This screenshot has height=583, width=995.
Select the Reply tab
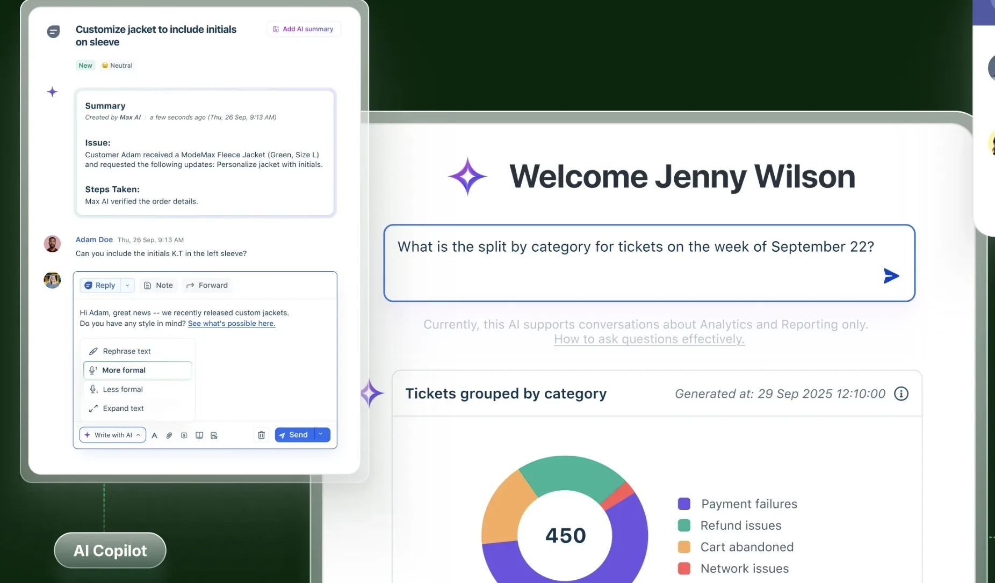[x=100, y=286]
